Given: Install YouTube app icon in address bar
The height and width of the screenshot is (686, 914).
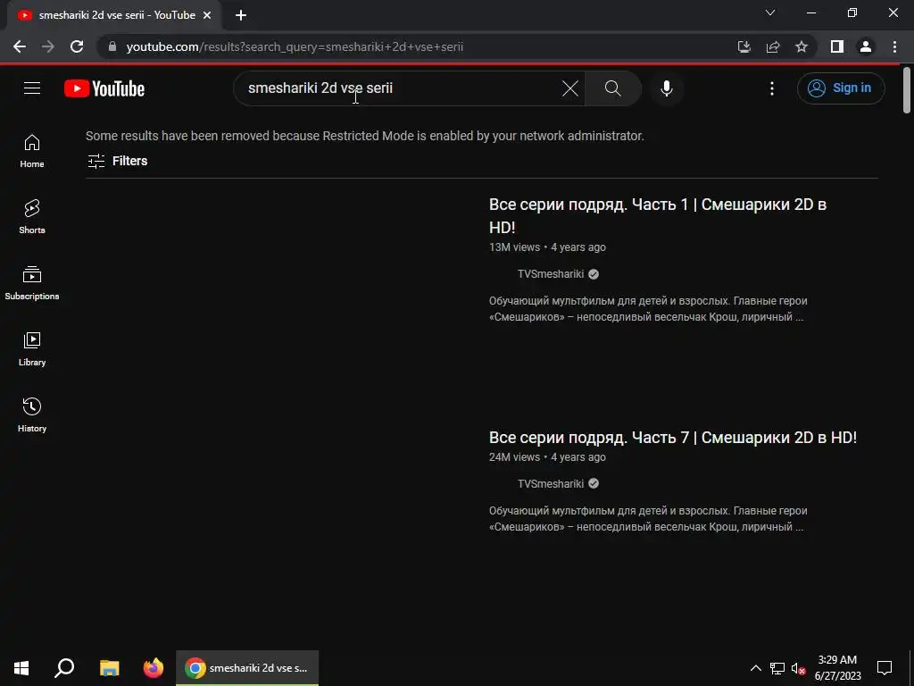Looking at the screenshot, I should click(x=744, y=46).
